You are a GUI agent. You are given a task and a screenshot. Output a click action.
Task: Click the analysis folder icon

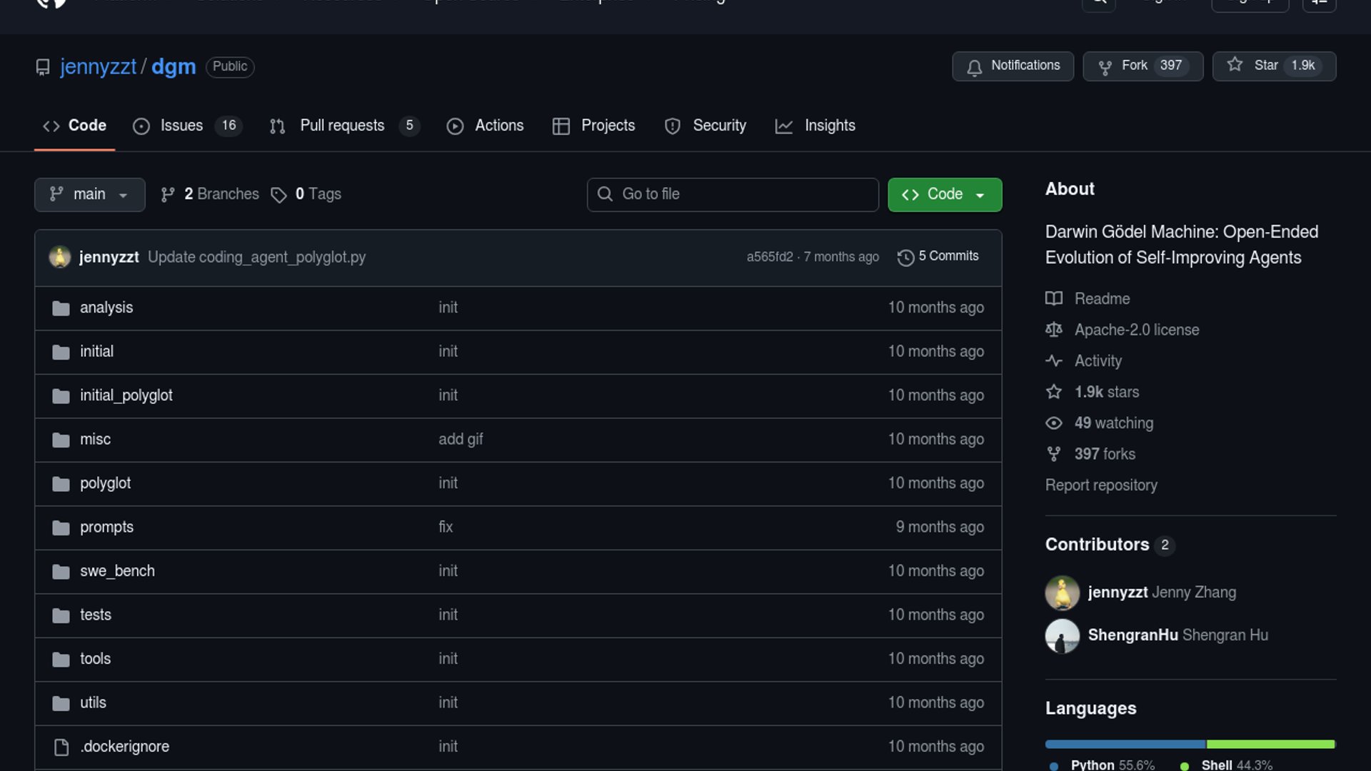pos(61,308)
